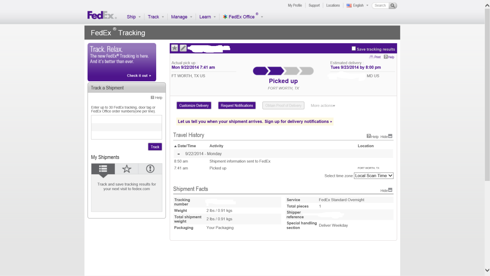Select the list view tab in My Shipments

click(103, 169)
